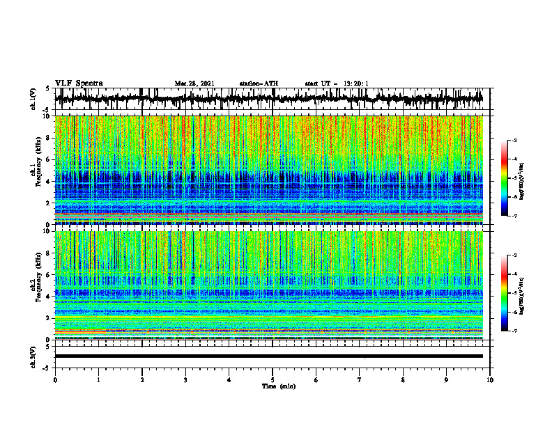552x426 pixels.
Task: Click the date "Mar.28, 2021" in header
Action: click(x=194, y=84)
